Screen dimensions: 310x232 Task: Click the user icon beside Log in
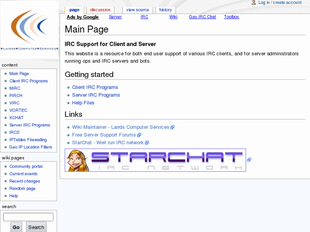(253, 3)
